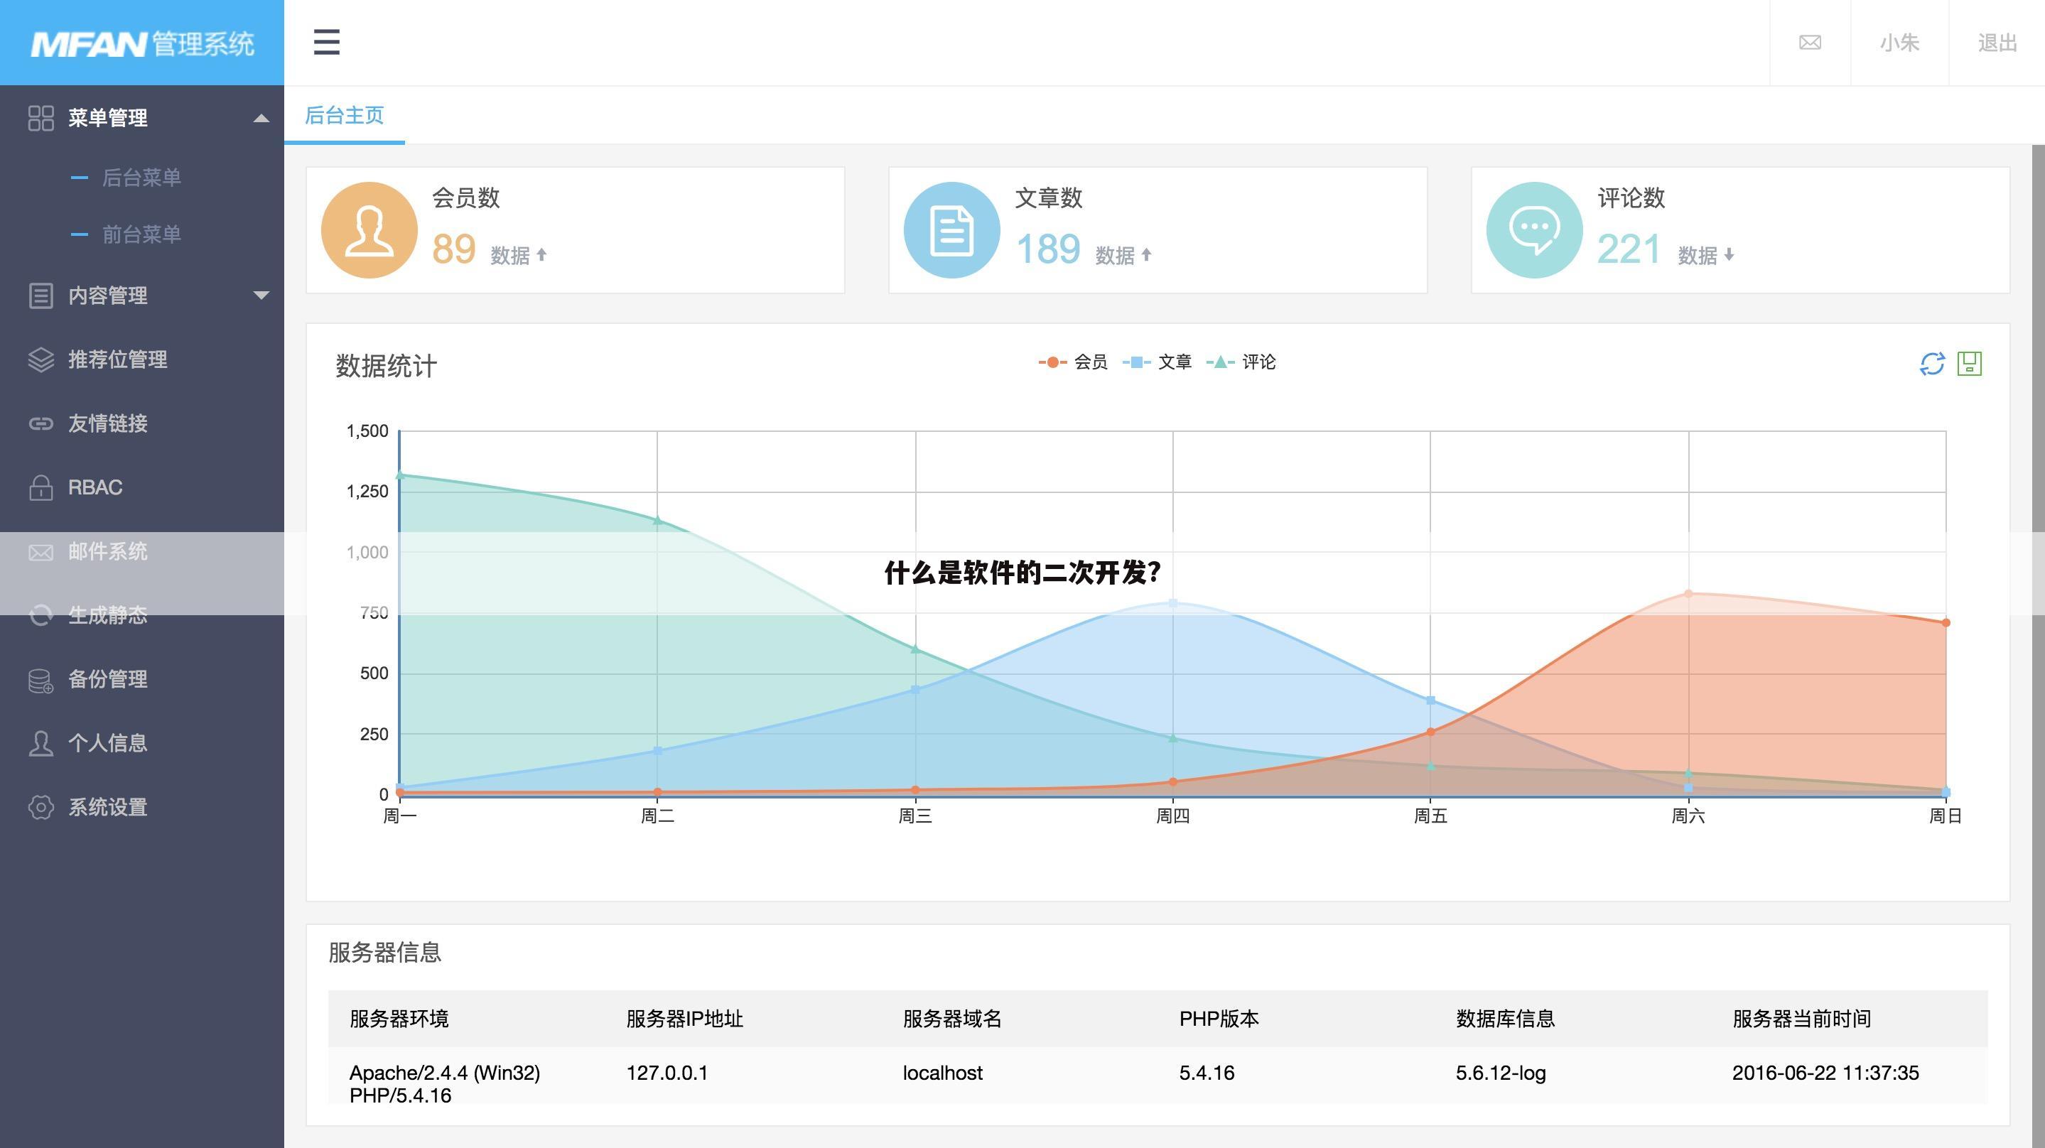
Task: Click the 推荐位管理 layers icon
Action: (41, 359)
